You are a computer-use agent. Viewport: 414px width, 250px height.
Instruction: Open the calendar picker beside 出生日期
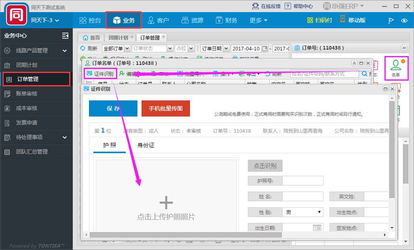click(x=317, y=228)
